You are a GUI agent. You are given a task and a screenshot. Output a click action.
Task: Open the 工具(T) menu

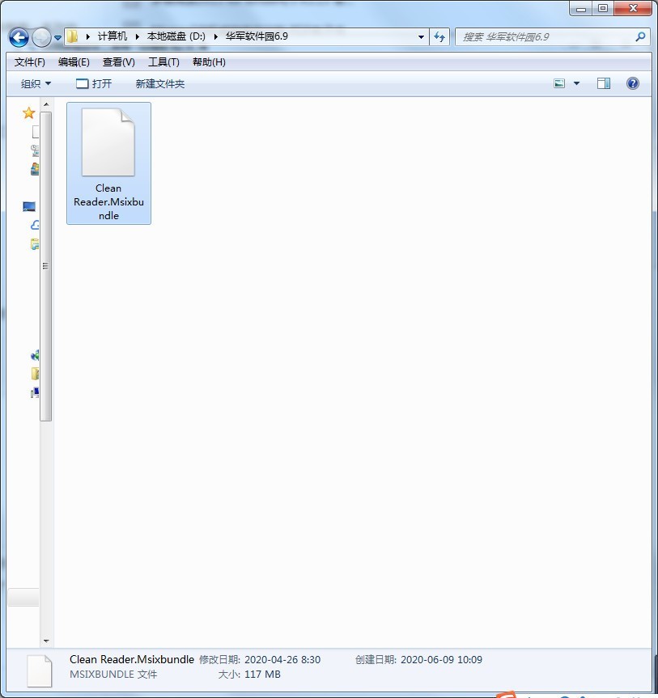click(x=163, y=62)
